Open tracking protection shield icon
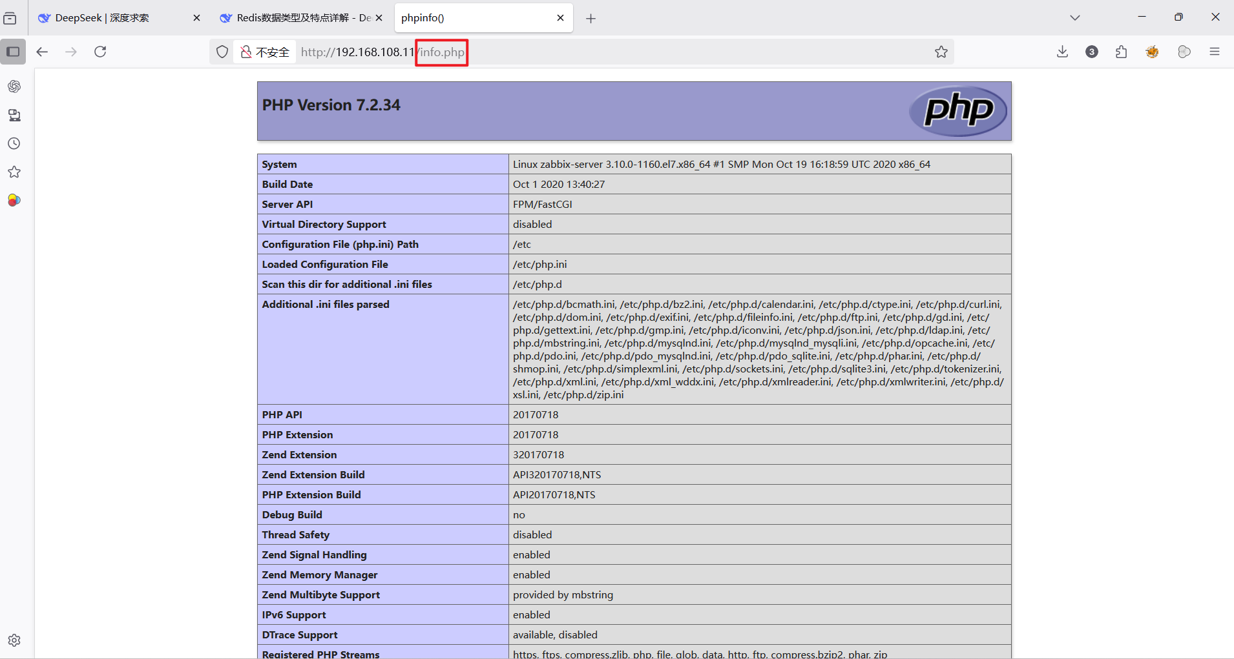The height and width of the screenshot is (659, 1234). click(x=222, y=52)
